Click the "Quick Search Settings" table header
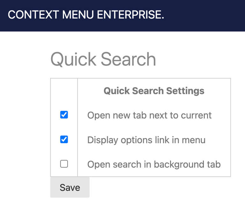The width and height of the screenshot is (245, 207). [154, 91]
